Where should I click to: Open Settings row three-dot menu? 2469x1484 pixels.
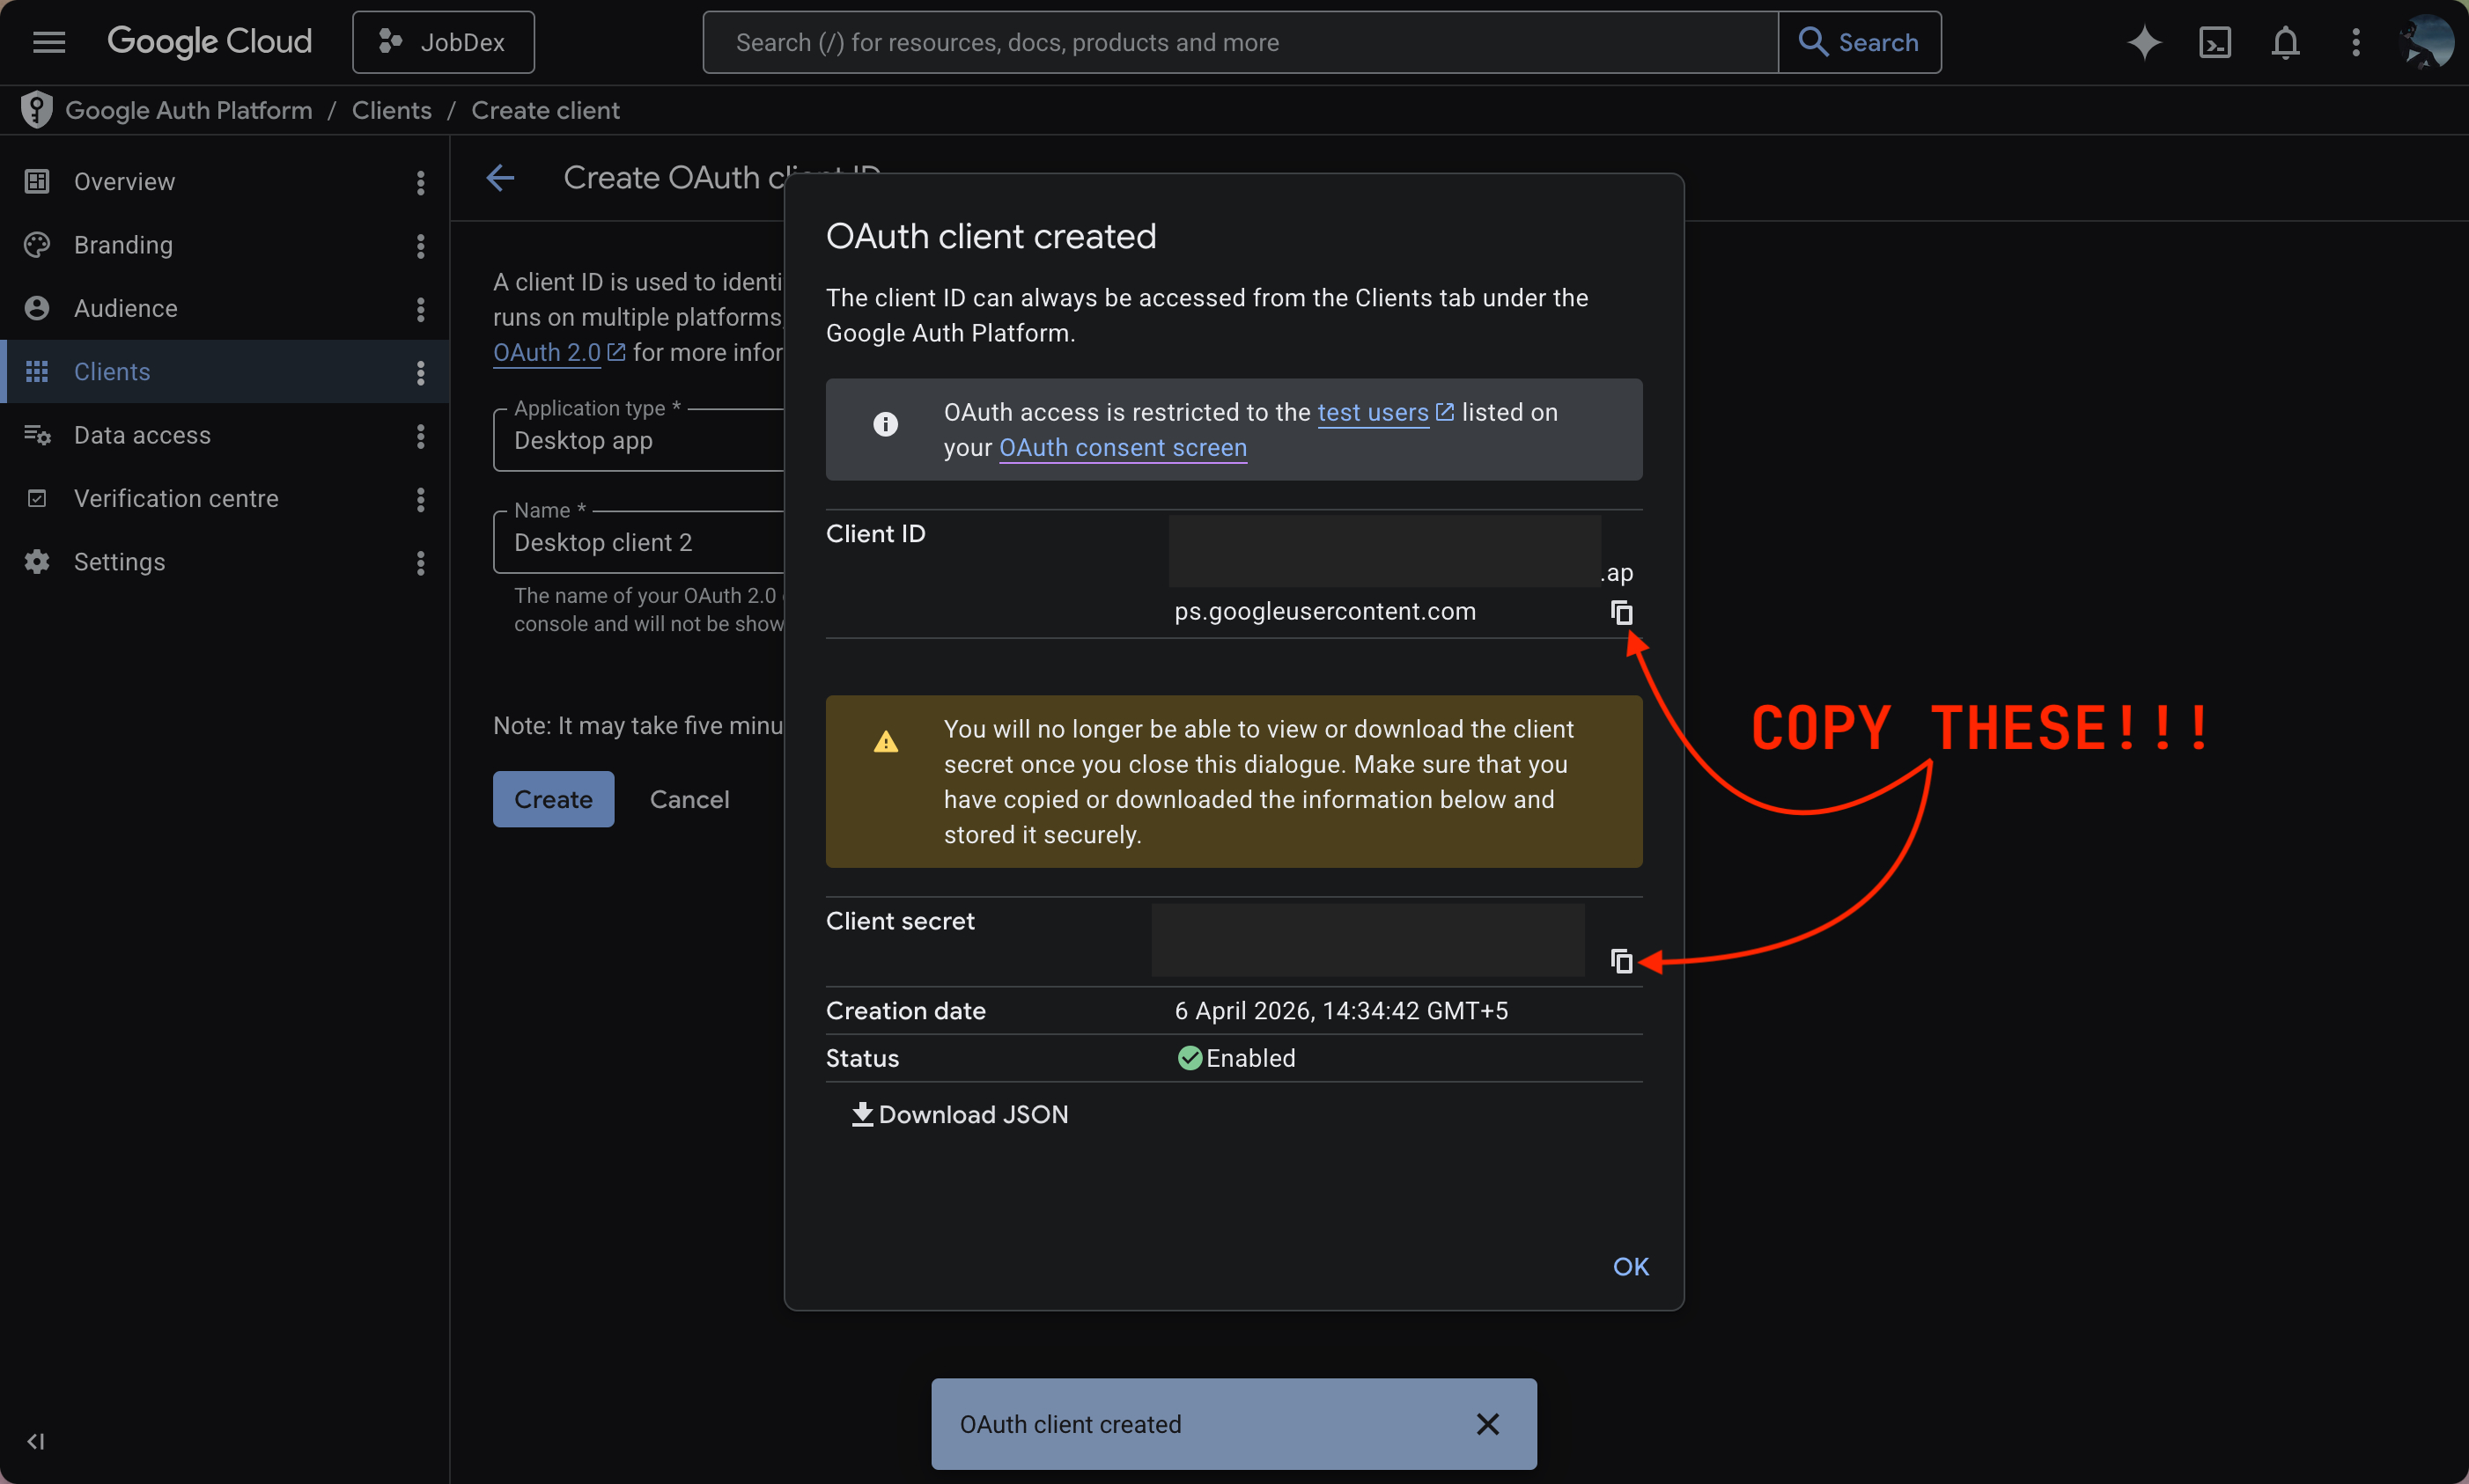420,563
